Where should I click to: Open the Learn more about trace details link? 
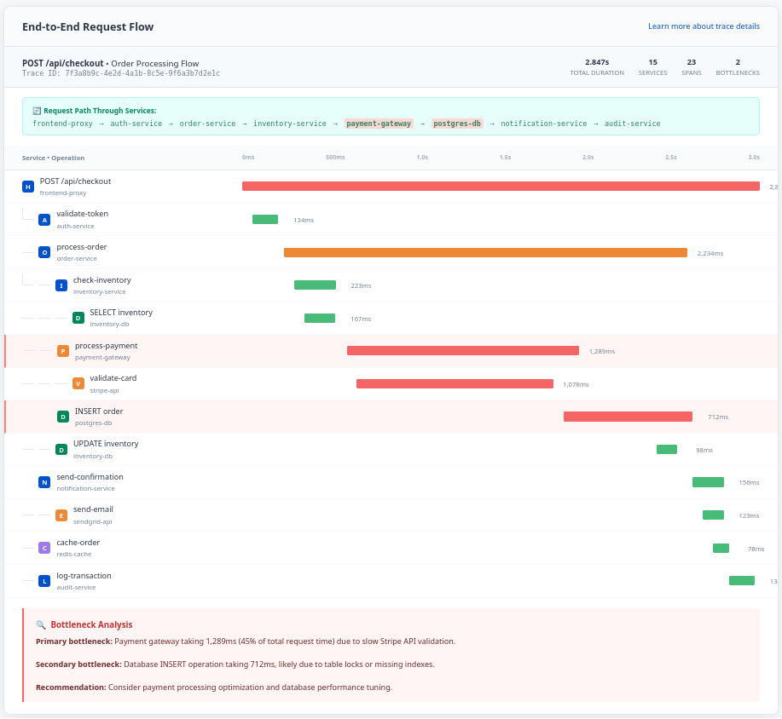click(704, 26)
